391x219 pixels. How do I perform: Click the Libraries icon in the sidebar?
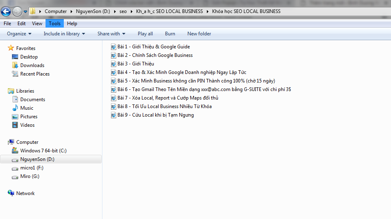point(11,91)
